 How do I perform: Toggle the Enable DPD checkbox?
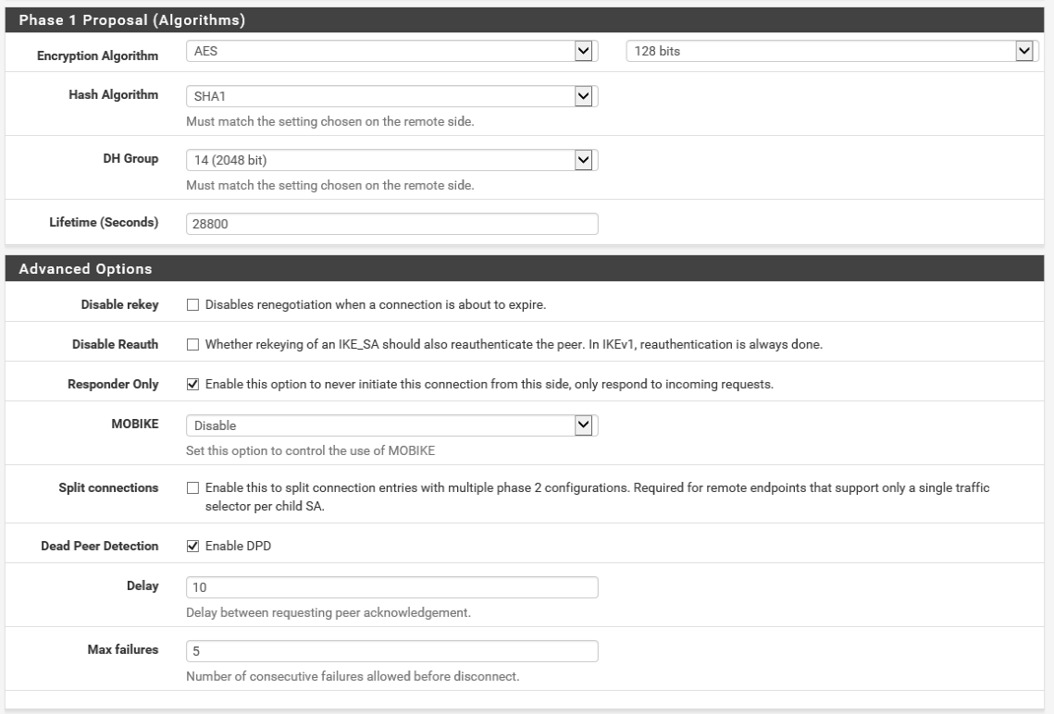click(193, 547)
